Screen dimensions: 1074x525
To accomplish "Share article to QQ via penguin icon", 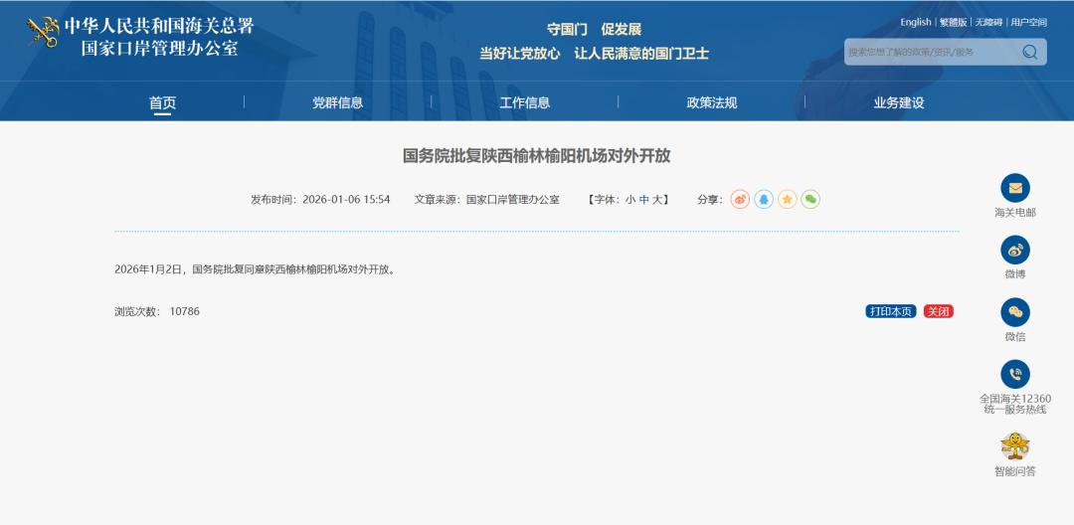I will [764, 199].
